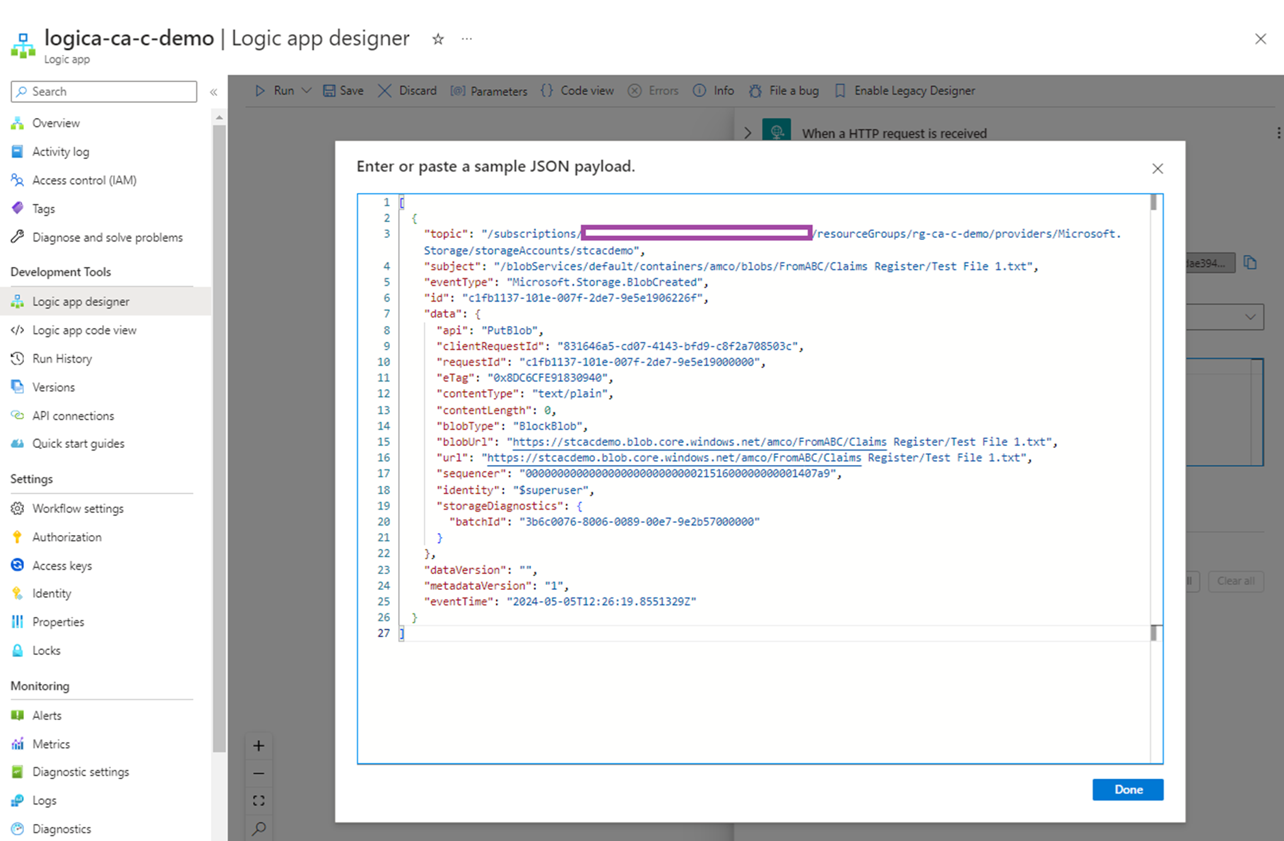Viewport: 1284px width, 841px height.
Task: Click the Locks padlock icon
Action: pyautogui.click(x=18, y=650)
